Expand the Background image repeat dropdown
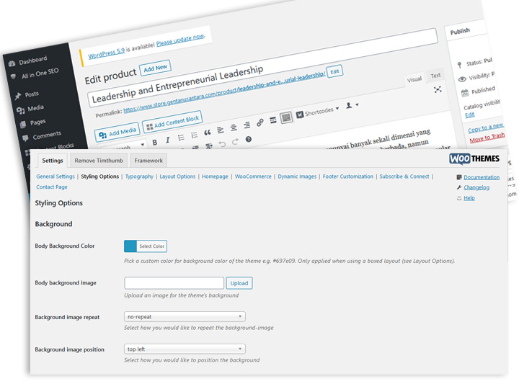 [x=185, y=316]
